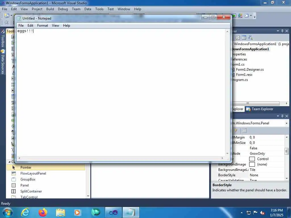This screenshot has width=291, height=218.
Task: Open the New Project icon's dropdown arrow
Action: pos(11,16)
